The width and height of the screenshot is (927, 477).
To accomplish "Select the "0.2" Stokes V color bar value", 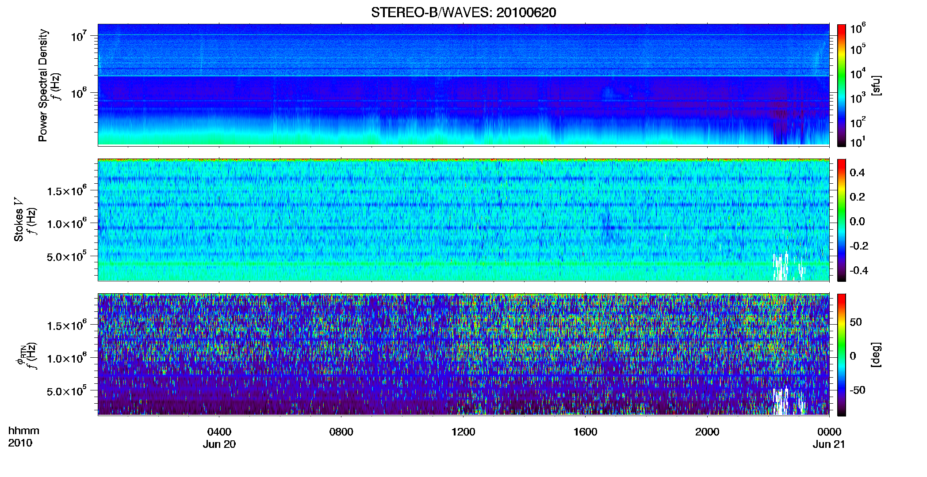I will click(857, 197).
